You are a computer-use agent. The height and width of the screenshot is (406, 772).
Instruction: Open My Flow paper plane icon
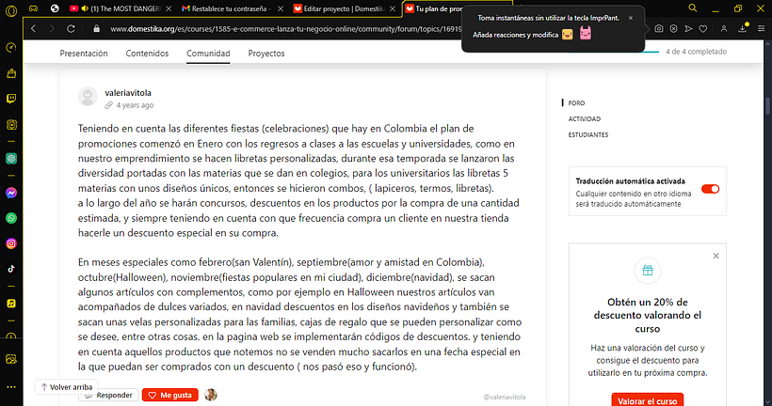click(688, 29)
